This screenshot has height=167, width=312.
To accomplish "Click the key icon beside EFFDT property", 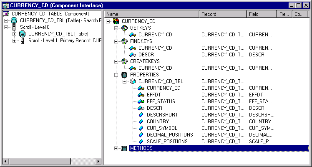I will click(141, 95).
